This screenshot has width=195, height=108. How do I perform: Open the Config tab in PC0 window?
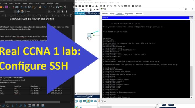[x=112, y=14]
